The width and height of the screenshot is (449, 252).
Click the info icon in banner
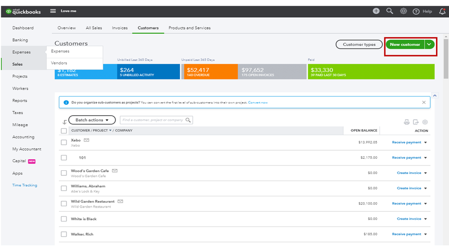pyautogui.click(x=66, y=102)
